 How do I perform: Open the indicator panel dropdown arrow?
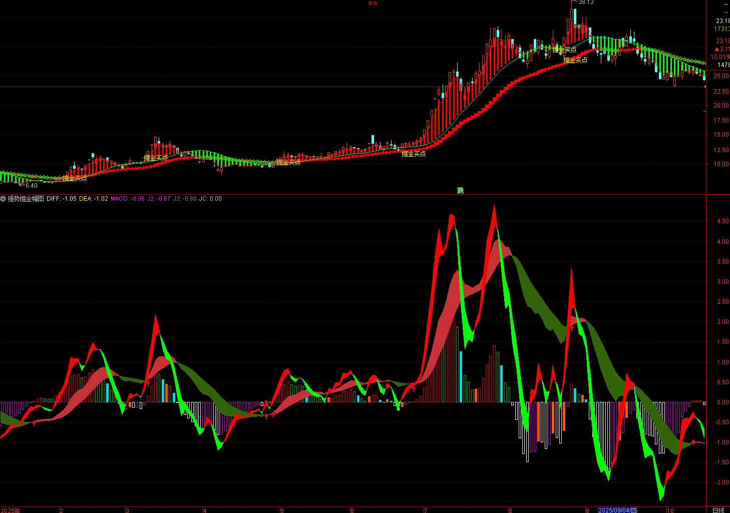point(4,199)
